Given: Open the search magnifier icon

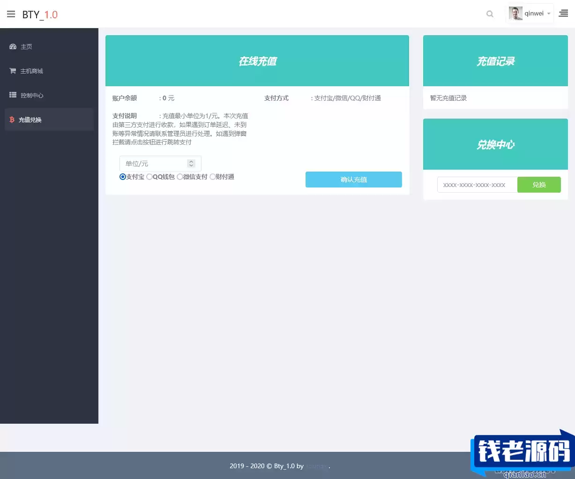Looking at the screenshot, I should click(x=490, y=14).
